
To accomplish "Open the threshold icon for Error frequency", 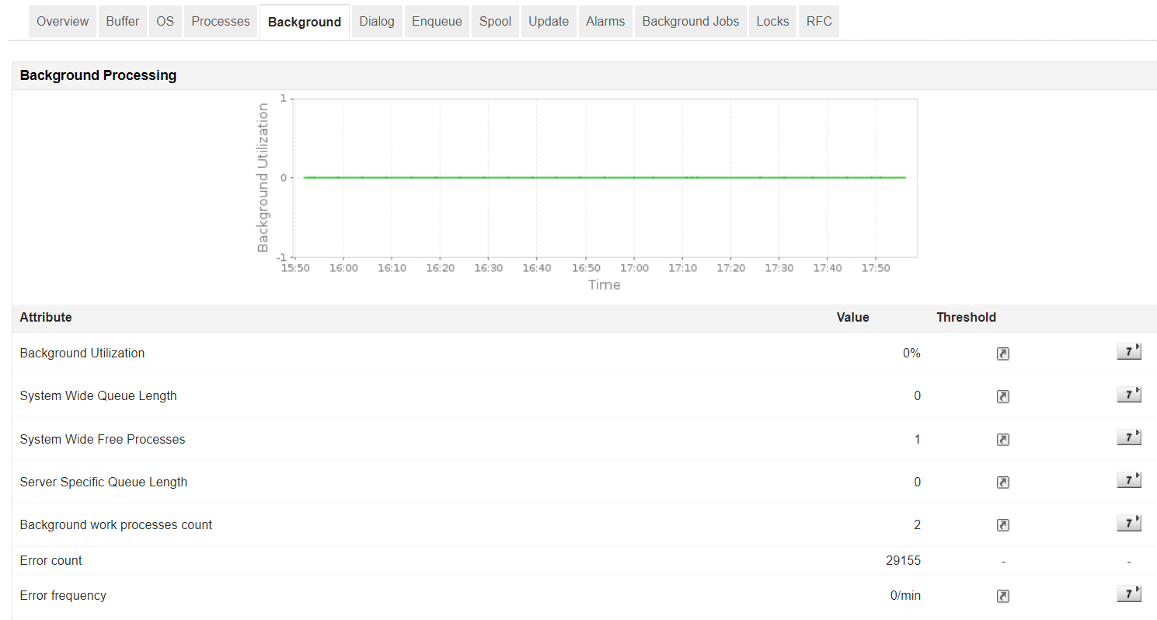I will coord(1002,595).
